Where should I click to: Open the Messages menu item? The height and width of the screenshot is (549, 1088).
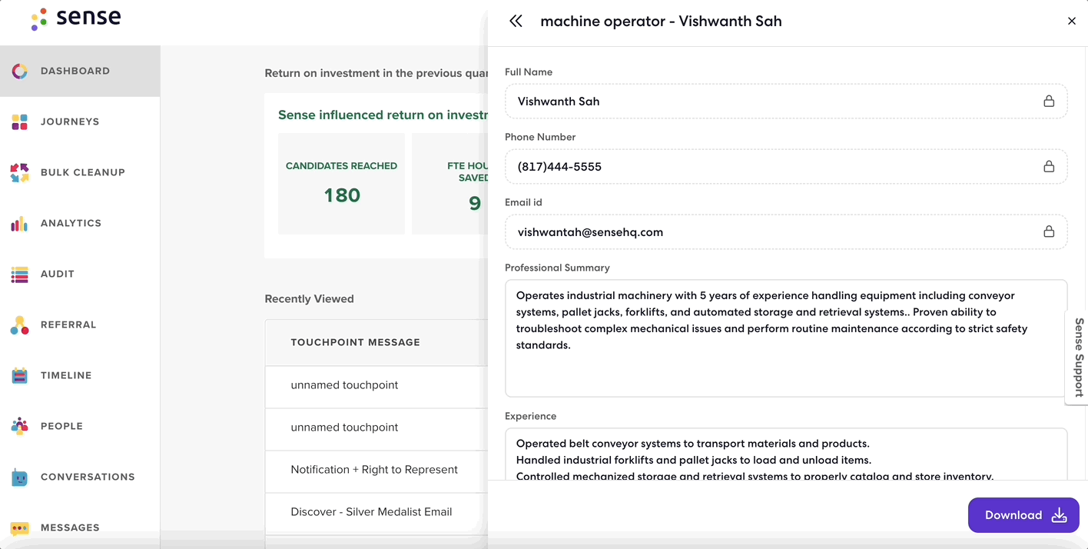tap(70, 527)
